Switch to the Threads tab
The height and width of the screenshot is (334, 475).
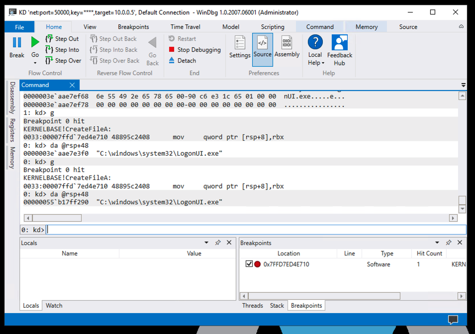(x=252, y=306)
